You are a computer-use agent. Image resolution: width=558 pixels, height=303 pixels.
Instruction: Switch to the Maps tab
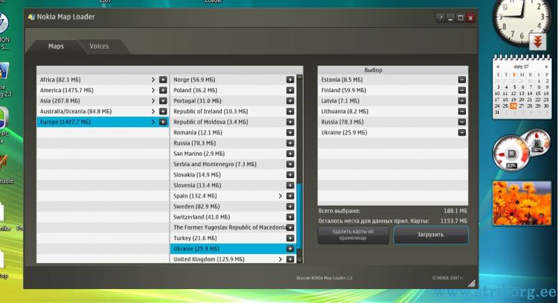(x=56, y=46)
